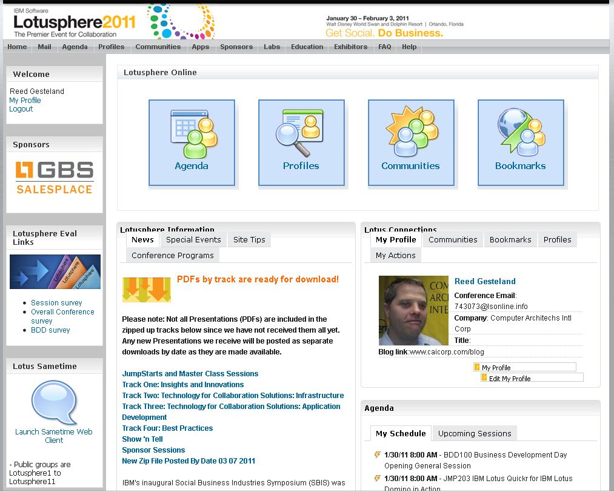Open Apps in the navigation bar

pos(201,47)
